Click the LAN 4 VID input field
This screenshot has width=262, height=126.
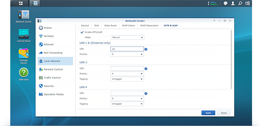127,93
